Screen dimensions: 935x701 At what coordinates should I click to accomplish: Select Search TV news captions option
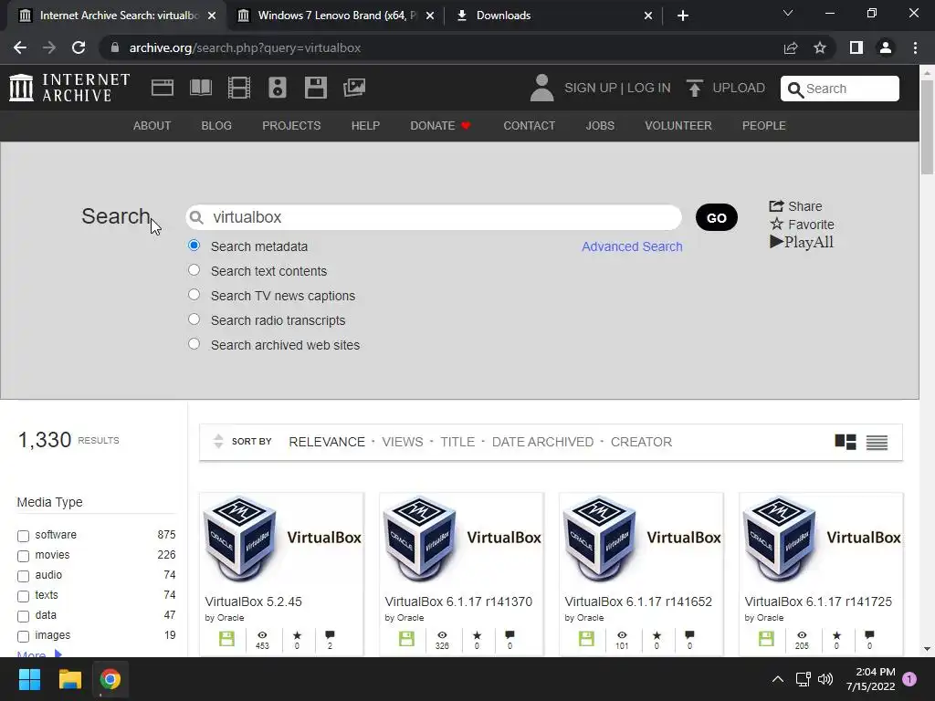coord(194,295)
